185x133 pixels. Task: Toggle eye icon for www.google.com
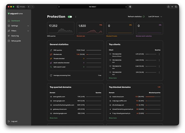coord(51,101)
